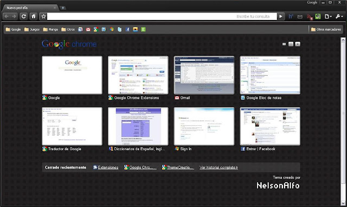Open the Google bookmarks folder
347x207 pixels.
13,29
